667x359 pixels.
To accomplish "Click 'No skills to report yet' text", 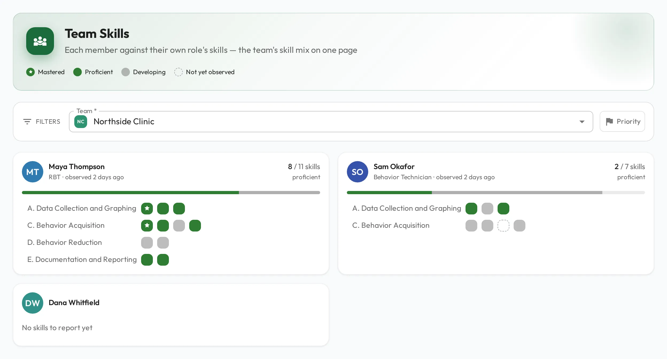I will click(57, 328).
